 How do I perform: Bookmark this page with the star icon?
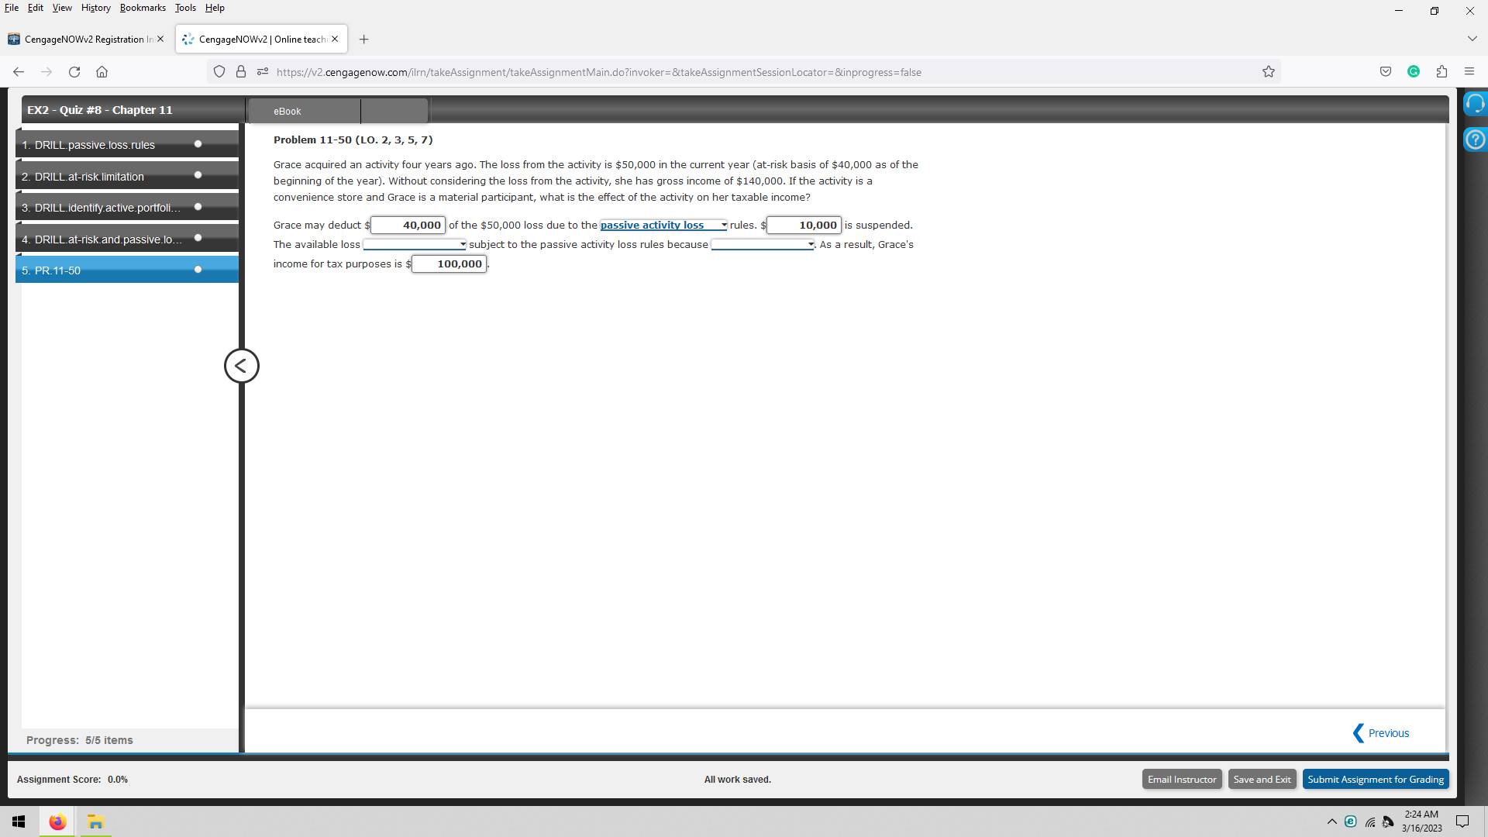coord(1269,71)
